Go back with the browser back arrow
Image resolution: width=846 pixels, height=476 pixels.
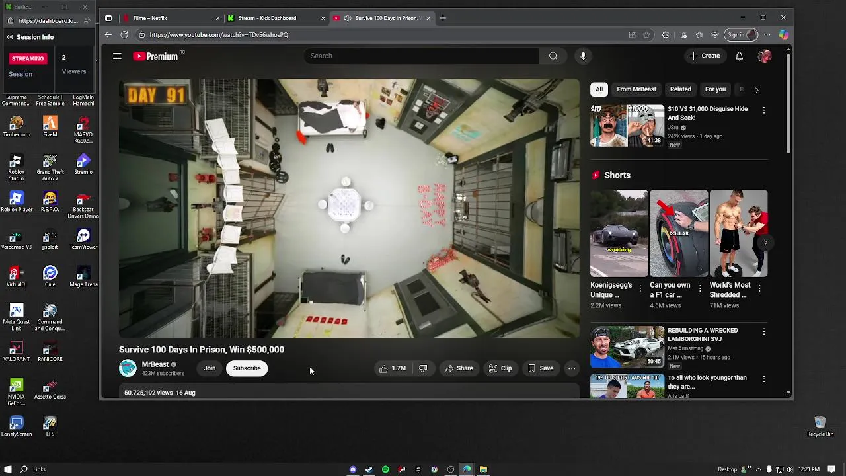(108, 34)
